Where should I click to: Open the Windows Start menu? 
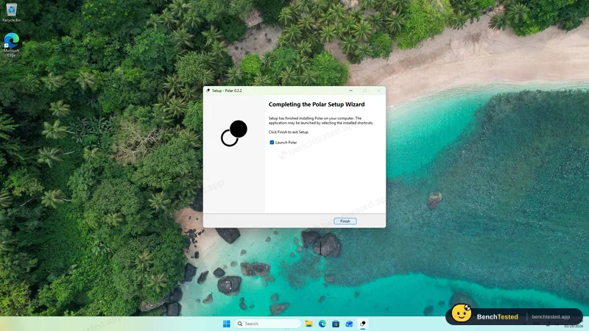tap(227, 324)
